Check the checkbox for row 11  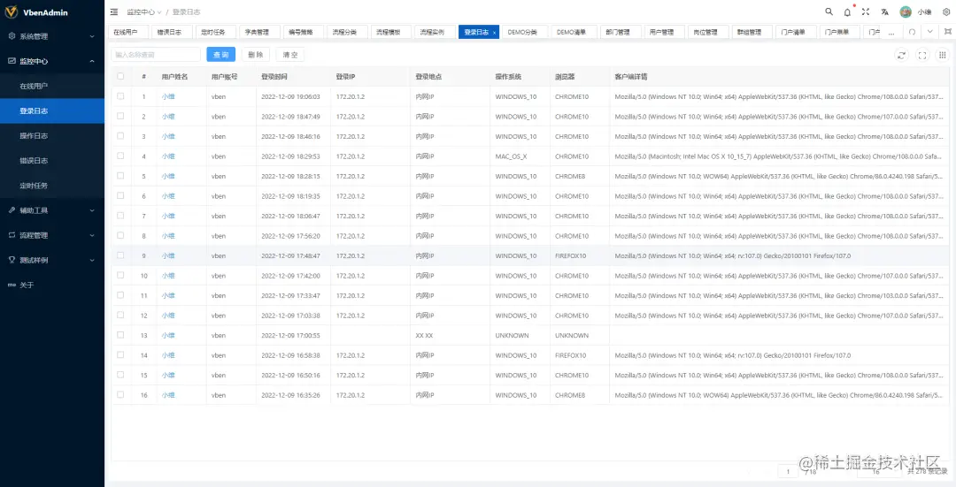[120, 295]
